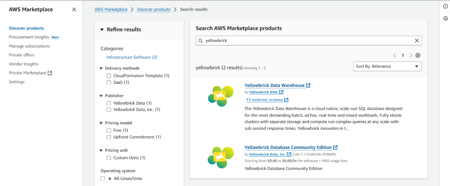Tick the Free pricing model checkbox
The width and height of the screenshot is (450, 186).
click(x=109, y=131)
